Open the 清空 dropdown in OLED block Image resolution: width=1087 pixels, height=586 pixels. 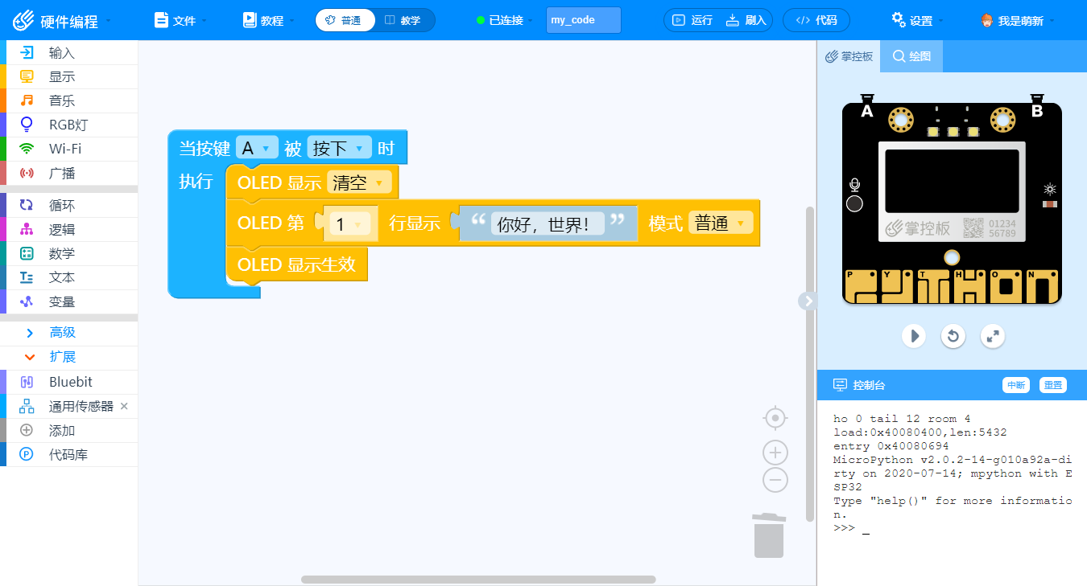359,182
